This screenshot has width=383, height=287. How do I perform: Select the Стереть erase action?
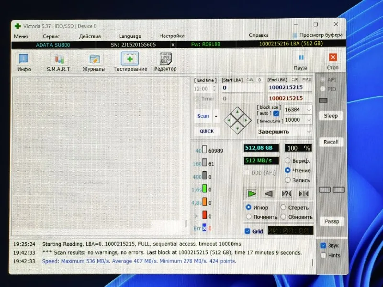[x=283, y=207]
